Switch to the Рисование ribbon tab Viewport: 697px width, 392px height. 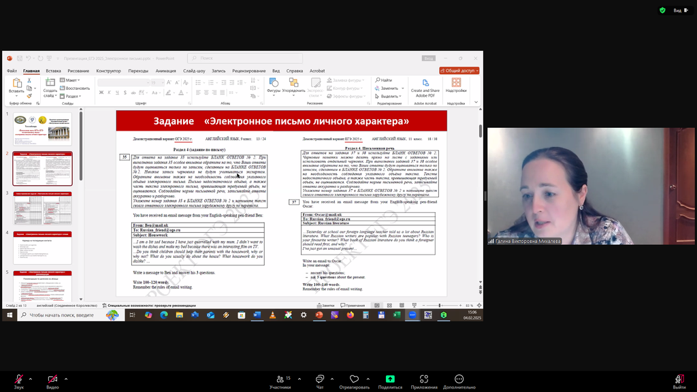(78, 71)
